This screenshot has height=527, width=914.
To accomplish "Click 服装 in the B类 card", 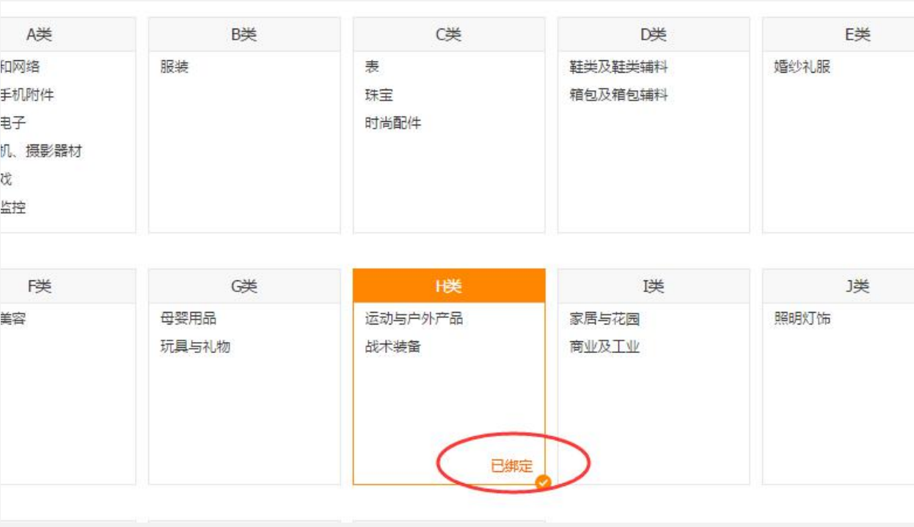I will tap(175, 68).
